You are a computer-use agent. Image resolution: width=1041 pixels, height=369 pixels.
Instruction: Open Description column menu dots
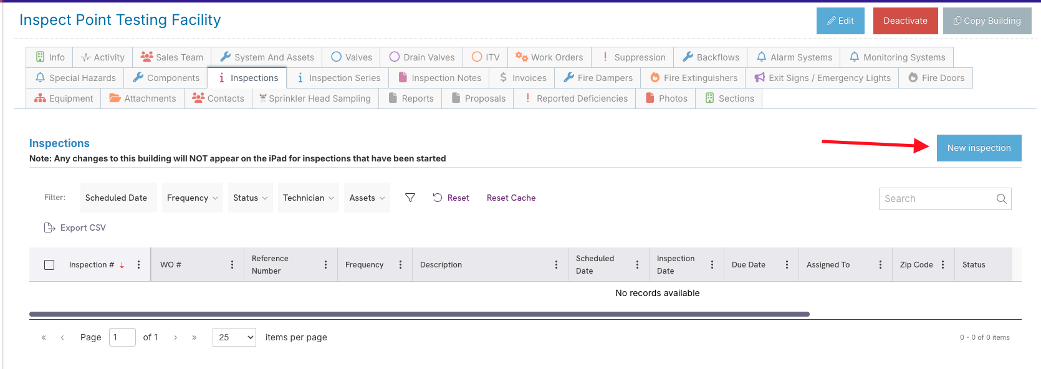556,265
